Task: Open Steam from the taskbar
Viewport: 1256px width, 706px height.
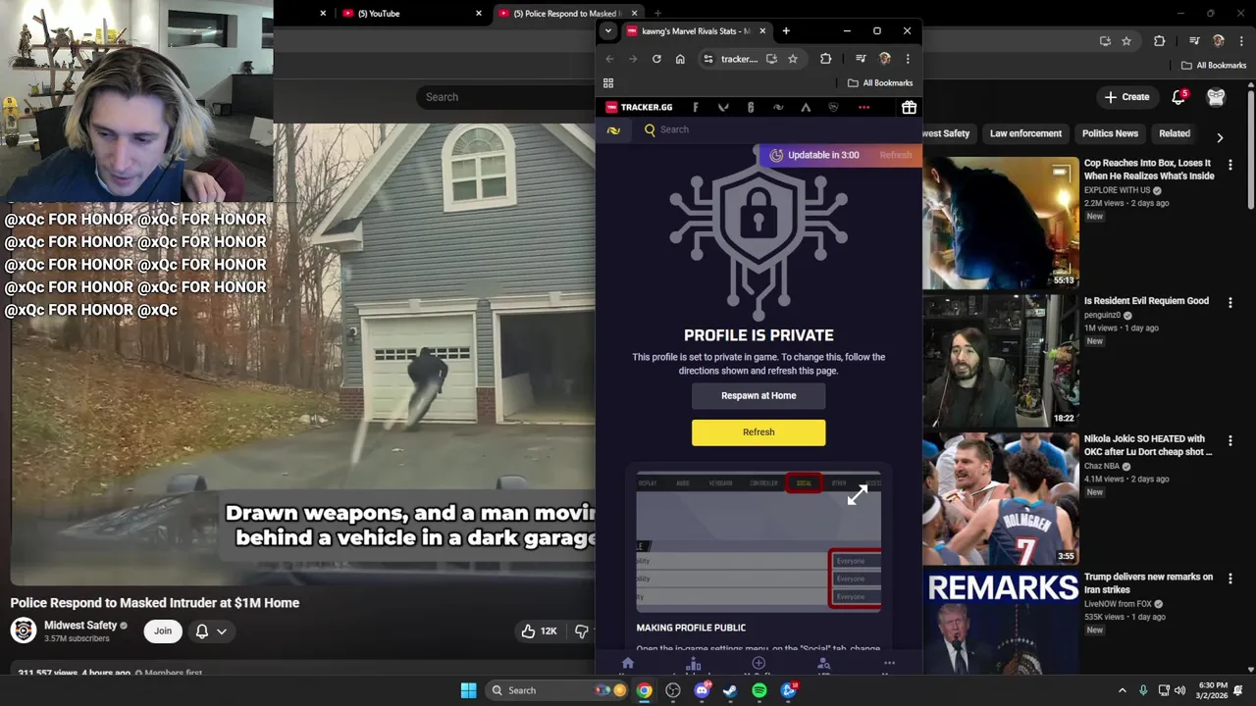Action: (730, 690)
